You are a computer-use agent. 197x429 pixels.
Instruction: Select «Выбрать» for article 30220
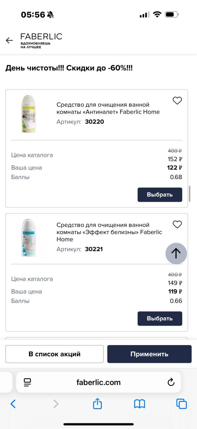click(x=160, y=195)
